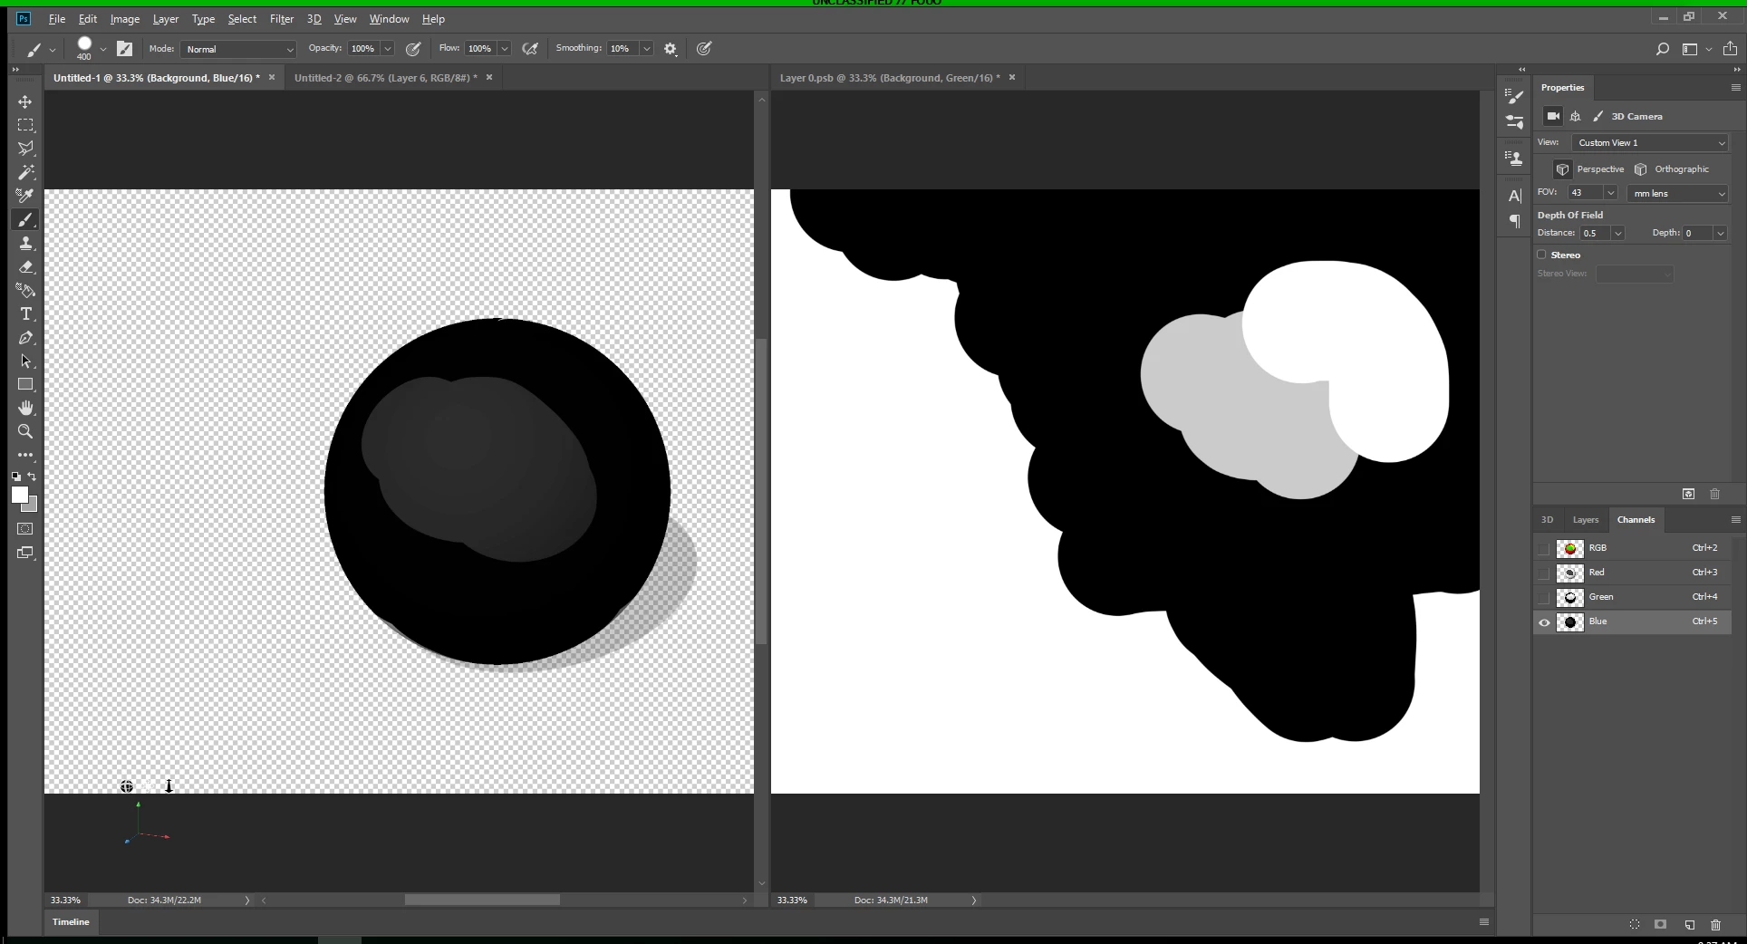Expand the Flow dropdown arrow

(505, 49)
